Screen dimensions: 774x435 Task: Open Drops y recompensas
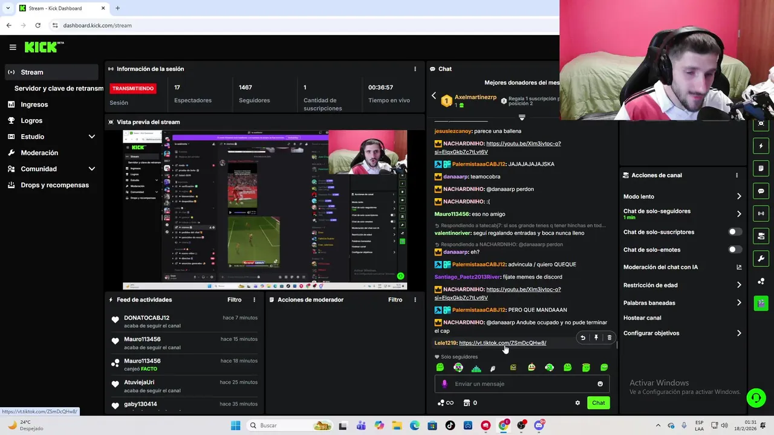click(x=54, y=185)
